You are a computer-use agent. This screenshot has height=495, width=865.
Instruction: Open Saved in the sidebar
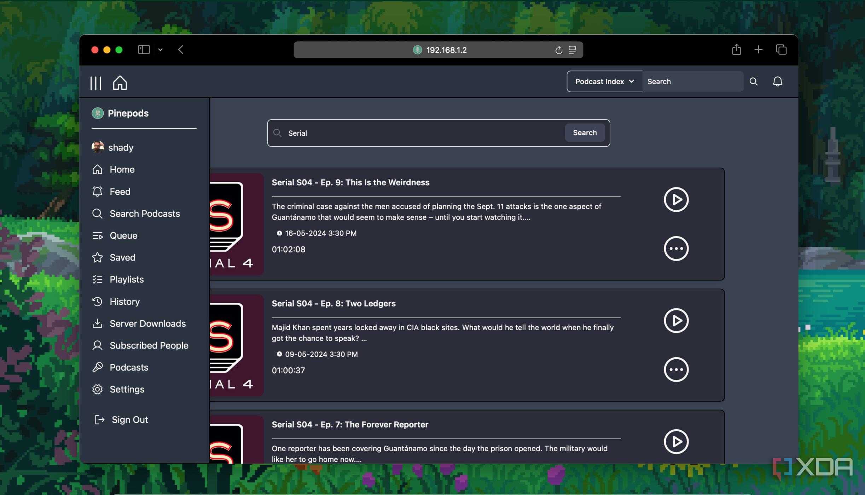pyautogui.click(x=113, y=257)
